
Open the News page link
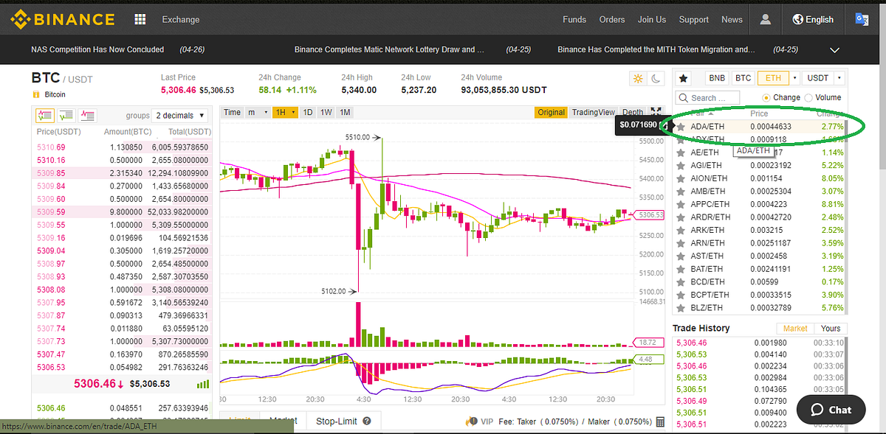(732, 20)
